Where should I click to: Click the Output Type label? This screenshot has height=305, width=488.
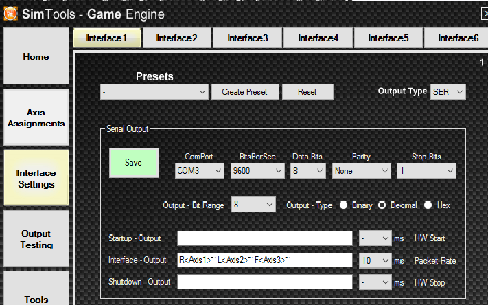tap(402, 91)
